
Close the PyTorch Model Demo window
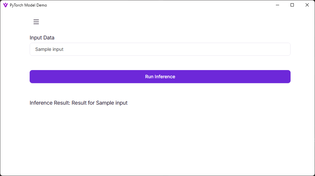pos(307,5)
